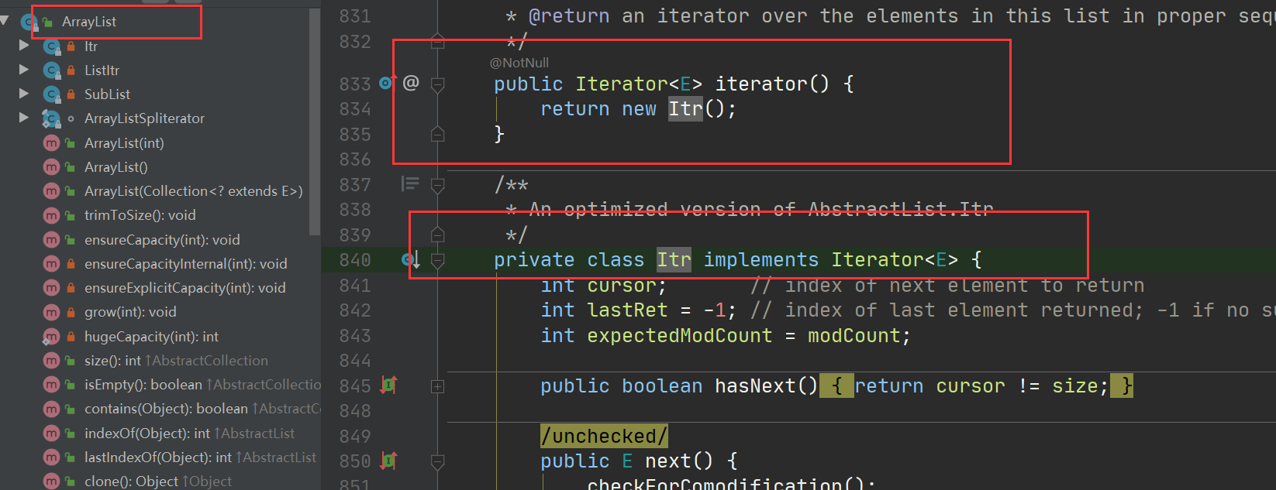This screenshot has width=1276, height=490.
Task: Click 'expectedModCount' on line 843
Action: click(680, 336)
